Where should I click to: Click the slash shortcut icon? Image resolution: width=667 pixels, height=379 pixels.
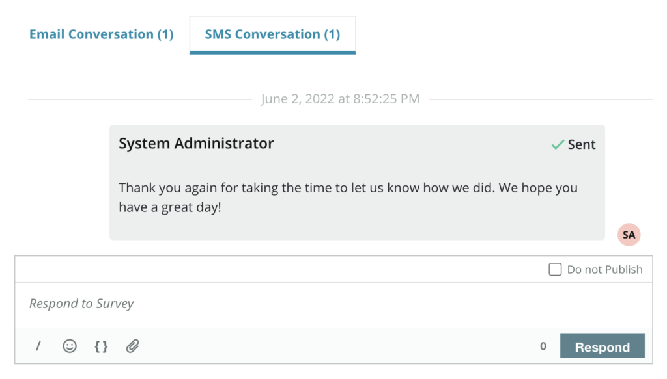(38, 346)
